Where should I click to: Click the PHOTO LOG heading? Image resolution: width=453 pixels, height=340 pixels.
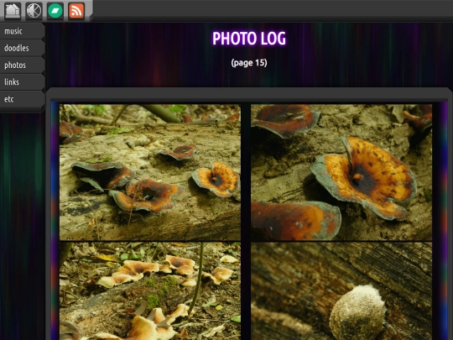pos(249,38)
